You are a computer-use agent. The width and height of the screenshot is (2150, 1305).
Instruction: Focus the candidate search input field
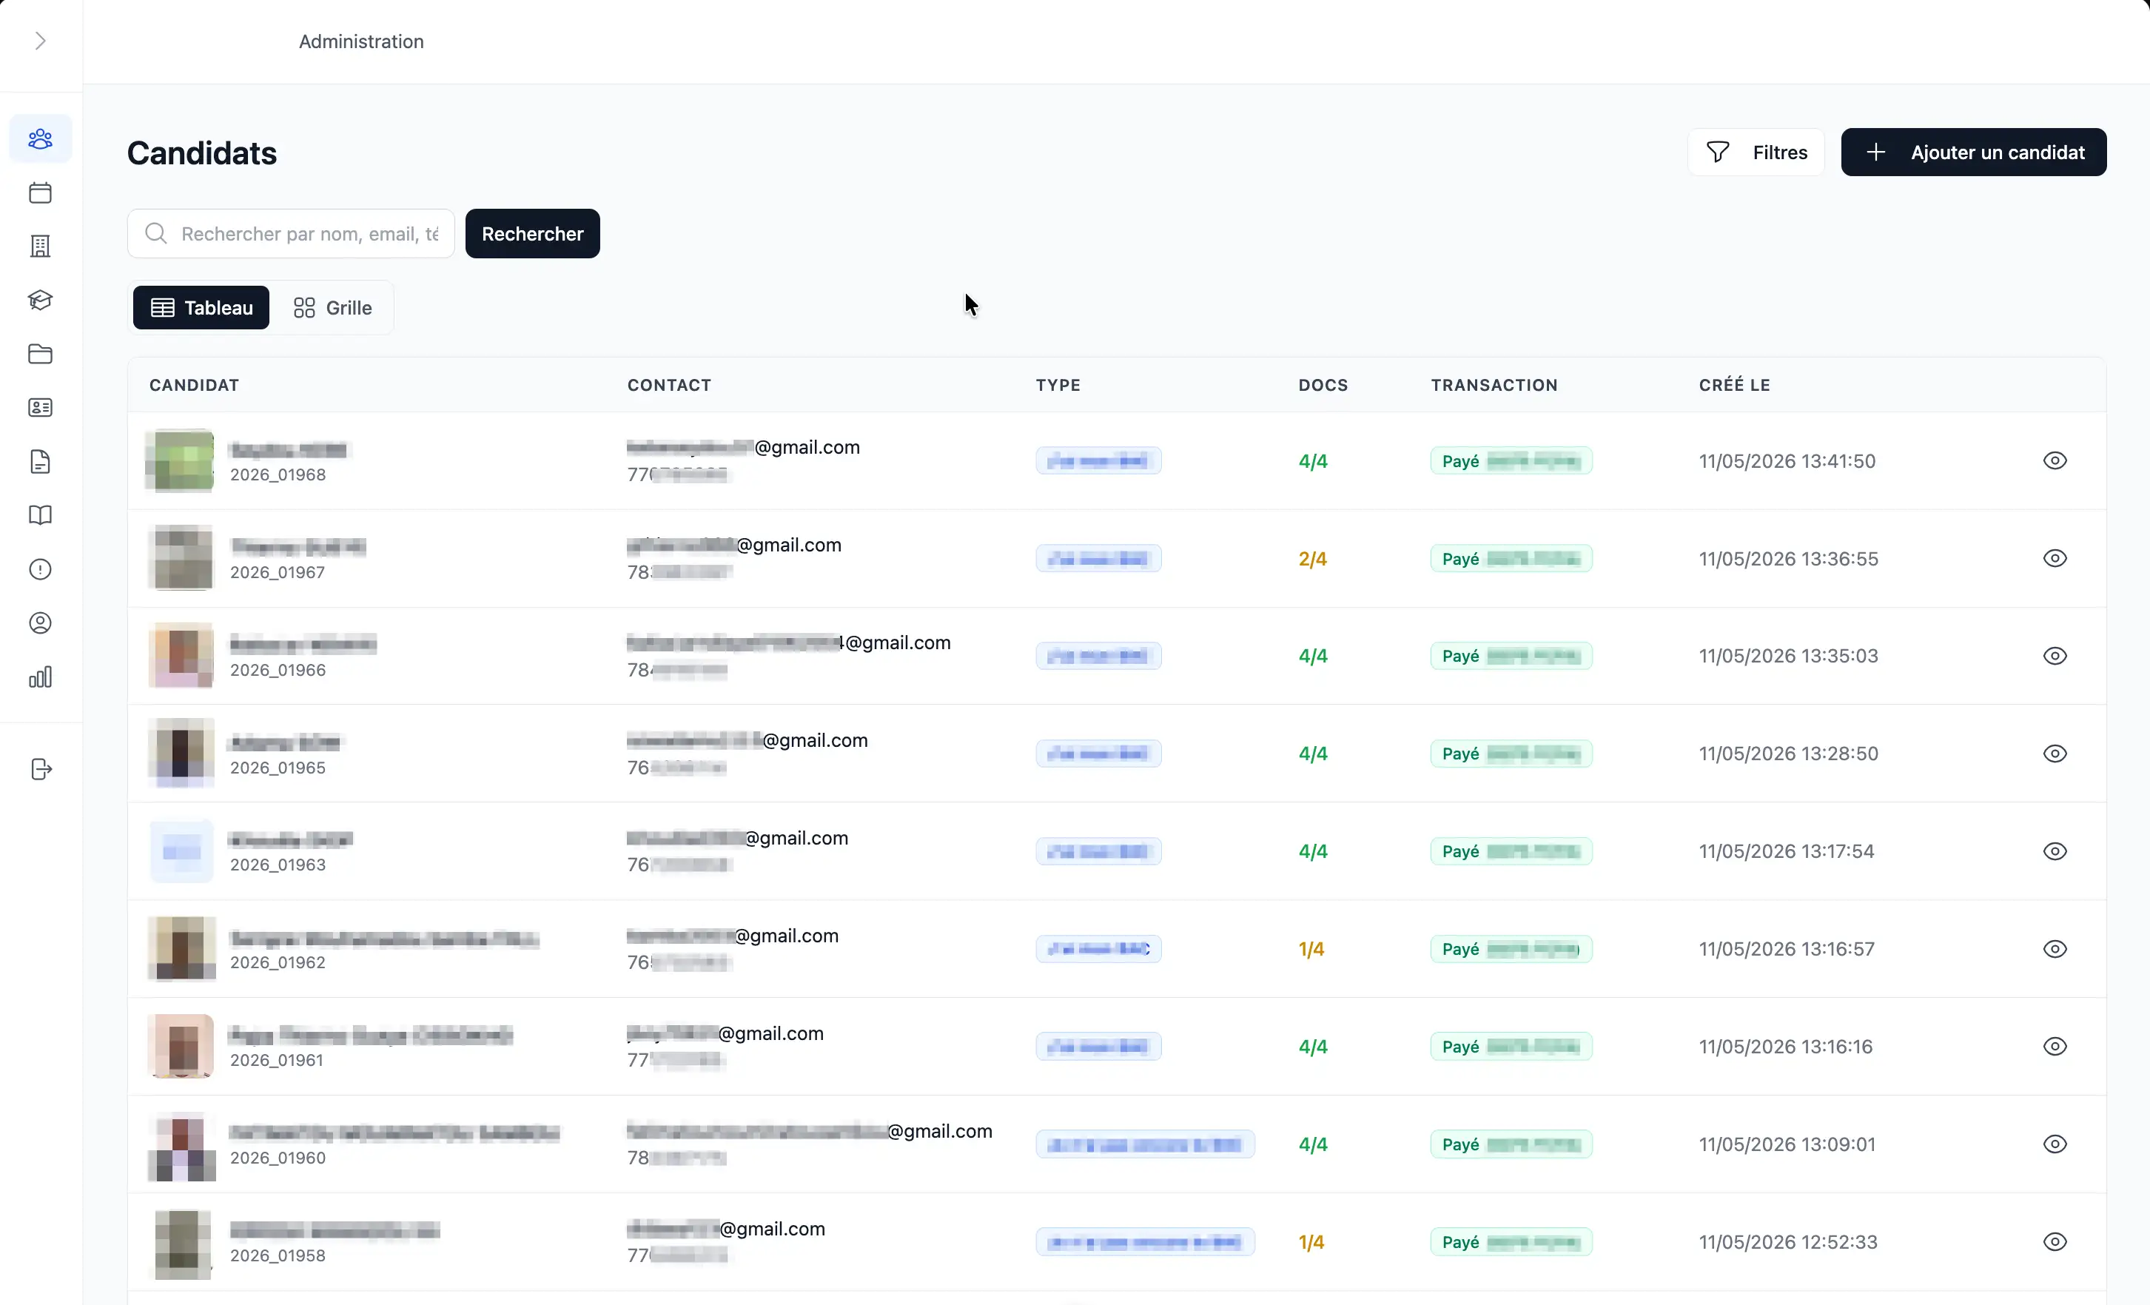pyautogui.click(x=292, y=234)
